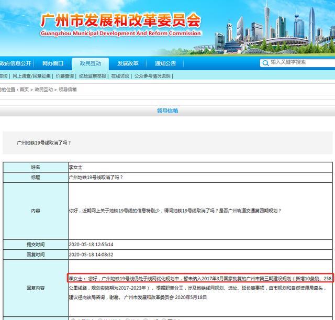335x320 pixels.
Task: Open the 纪检监察举报 sub-menu link
Action: pos(93,76)
